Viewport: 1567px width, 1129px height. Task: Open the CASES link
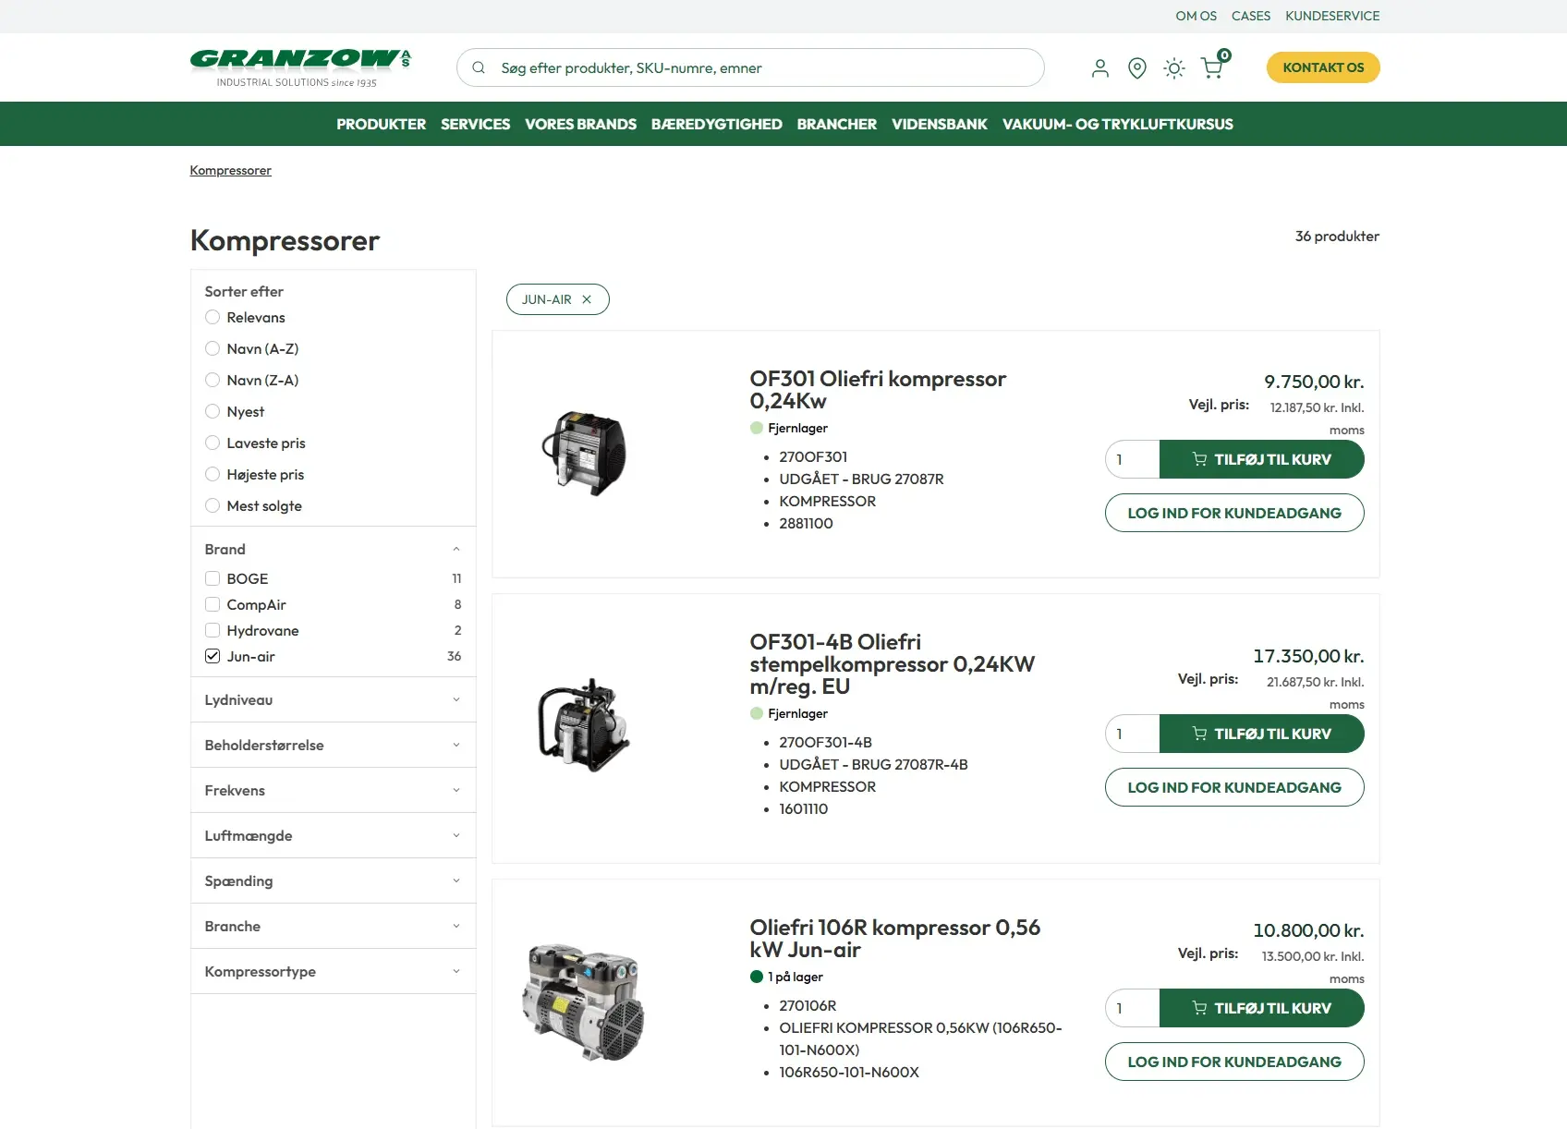[1250, 16]
